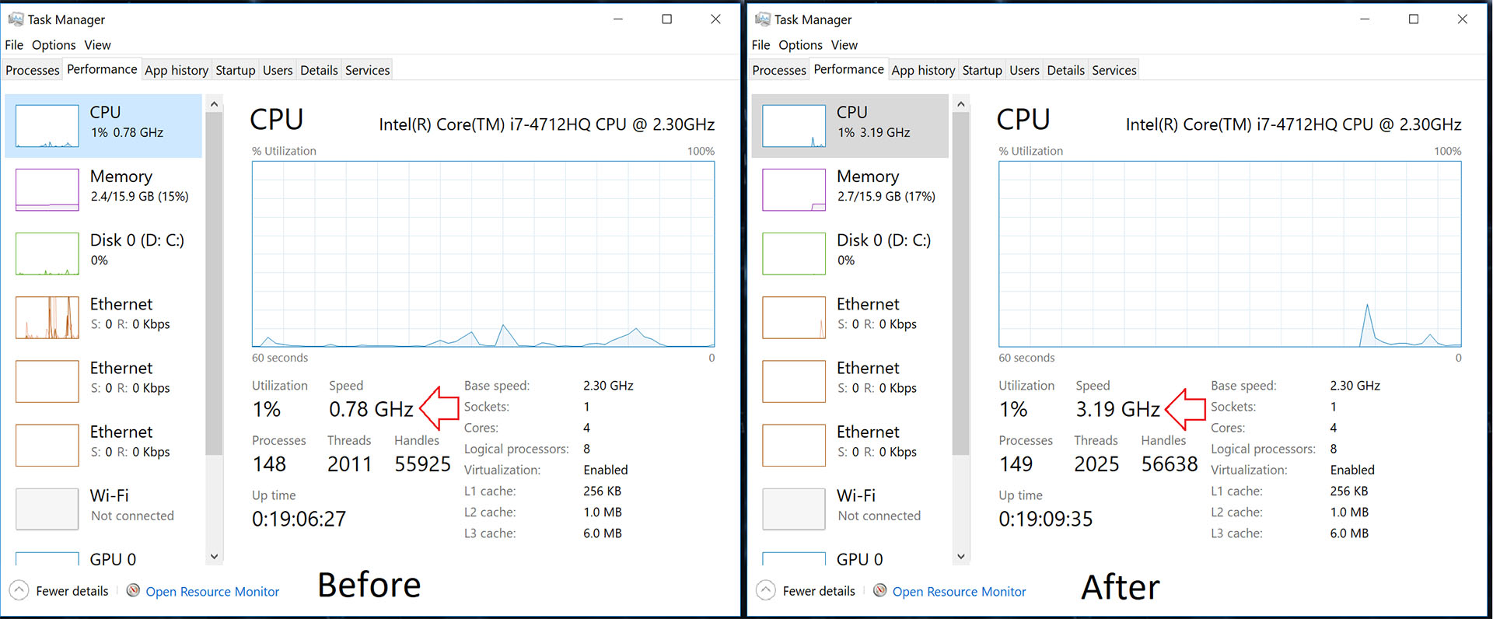The image size is (1493, 619).
Task: Click the Wi-Fi entry in left Task Manager sidebar
Action: 103,509
